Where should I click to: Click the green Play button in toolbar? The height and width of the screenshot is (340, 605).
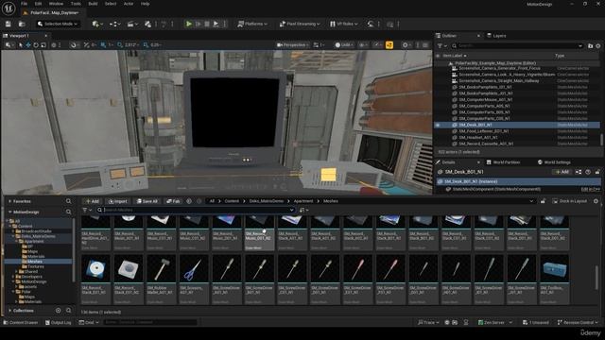[189, 24]
